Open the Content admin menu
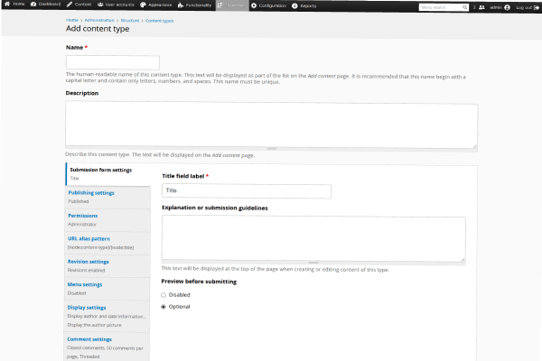This screenshot has width=542, height=361. (79, 5)
